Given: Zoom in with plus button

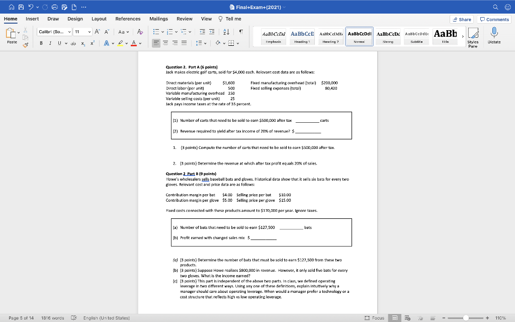Looking at the screenshot, I should coord(487,318).
